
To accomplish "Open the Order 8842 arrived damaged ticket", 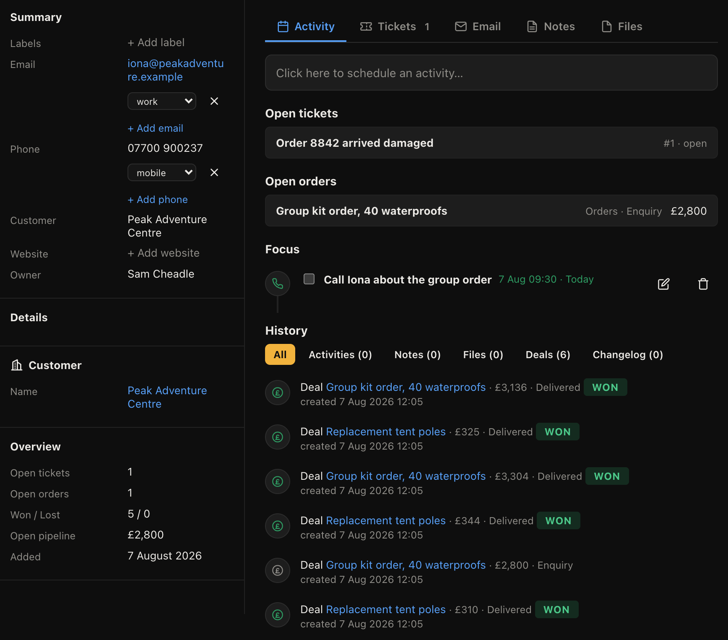I will (491, 143).
